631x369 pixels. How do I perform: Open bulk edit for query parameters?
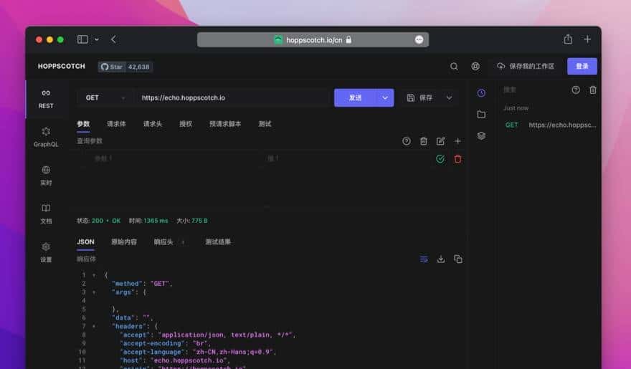point(441,141)
